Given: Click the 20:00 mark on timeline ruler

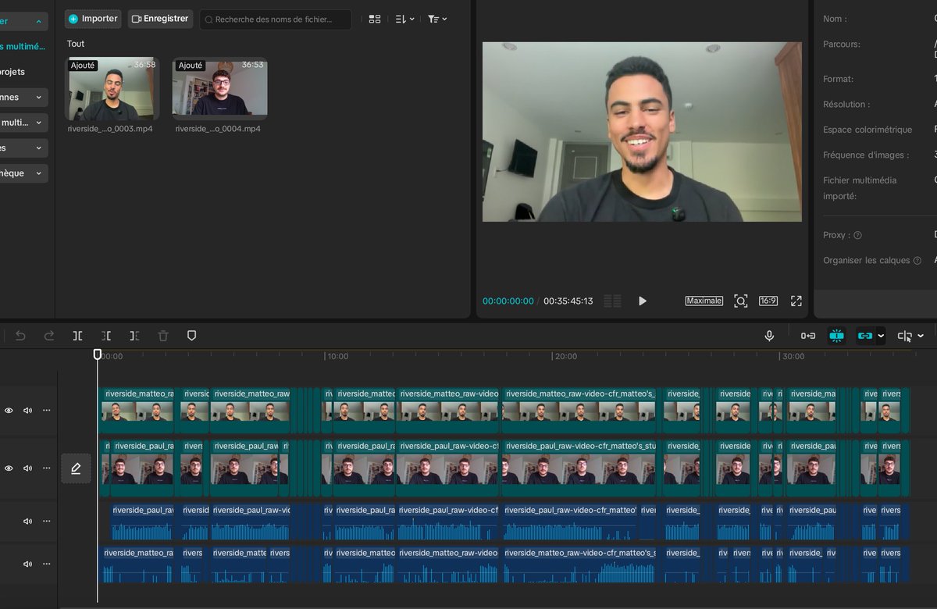Looking at the screenshot, I should coord(565,356).
